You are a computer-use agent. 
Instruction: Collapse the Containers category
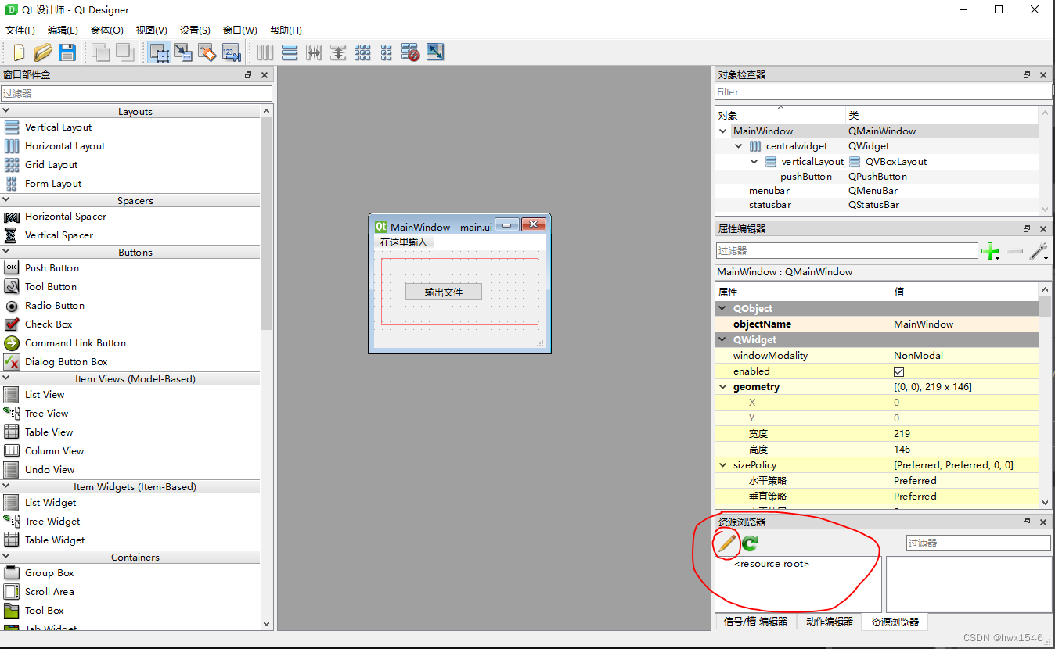(x=5, y=557)
